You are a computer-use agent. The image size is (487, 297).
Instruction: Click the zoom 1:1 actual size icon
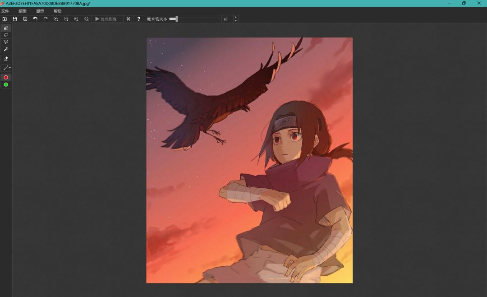click(76, 19)
